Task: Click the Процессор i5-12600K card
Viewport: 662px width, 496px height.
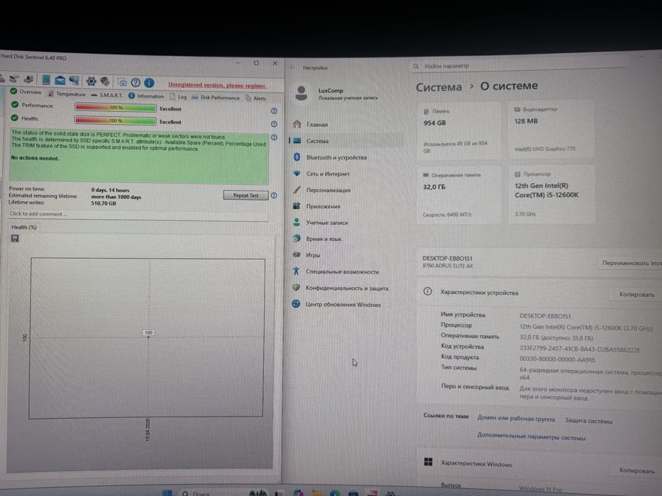Action: (x=551, y=193)
